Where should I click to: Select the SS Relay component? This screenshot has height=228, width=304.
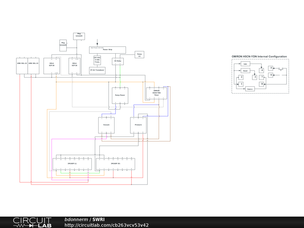pyautogui.click(x=118, y=61)
